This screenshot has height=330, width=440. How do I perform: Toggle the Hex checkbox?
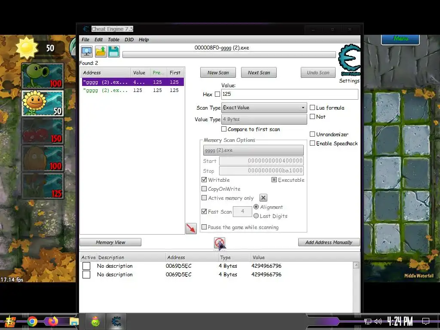[x=217, y=94]
